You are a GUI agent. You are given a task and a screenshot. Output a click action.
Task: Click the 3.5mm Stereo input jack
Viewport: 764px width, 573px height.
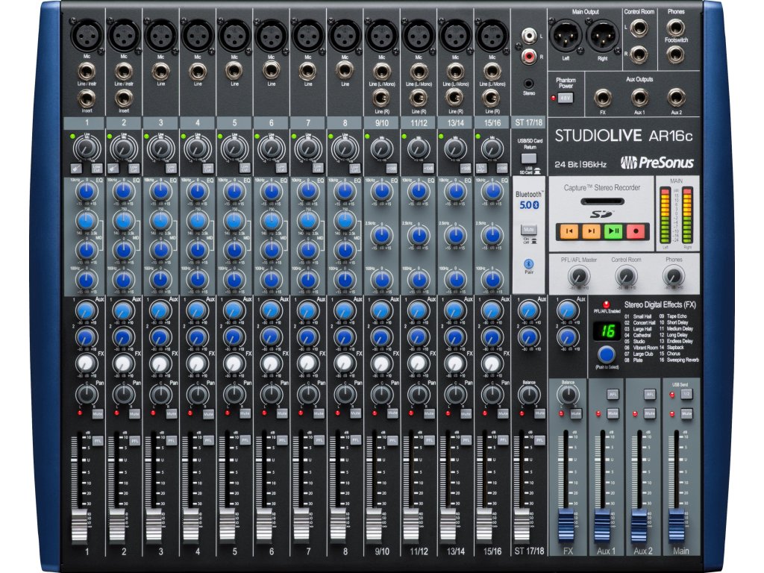pyautogui.click(x=529, y=84)
